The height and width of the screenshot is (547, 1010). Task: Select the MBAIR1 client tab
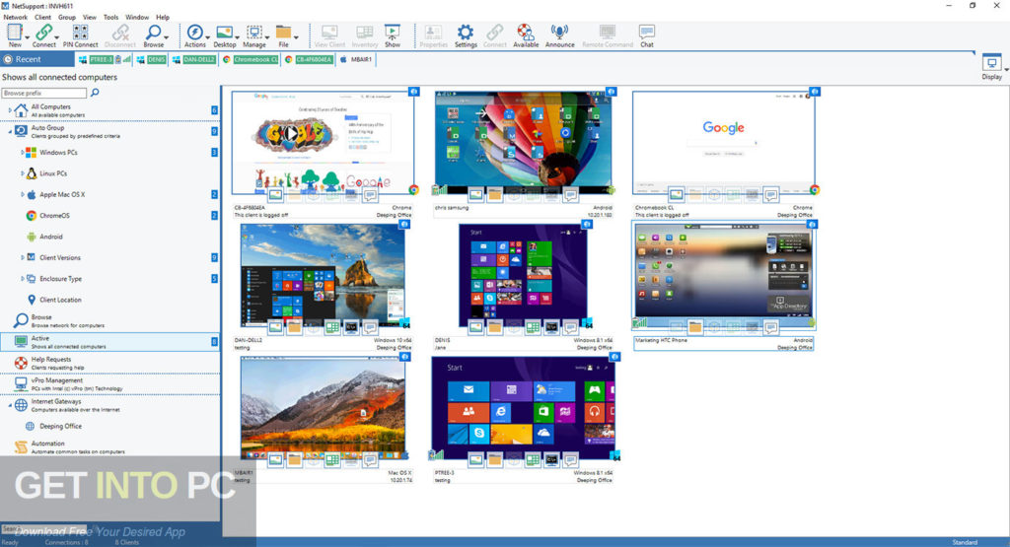point(356,59)
